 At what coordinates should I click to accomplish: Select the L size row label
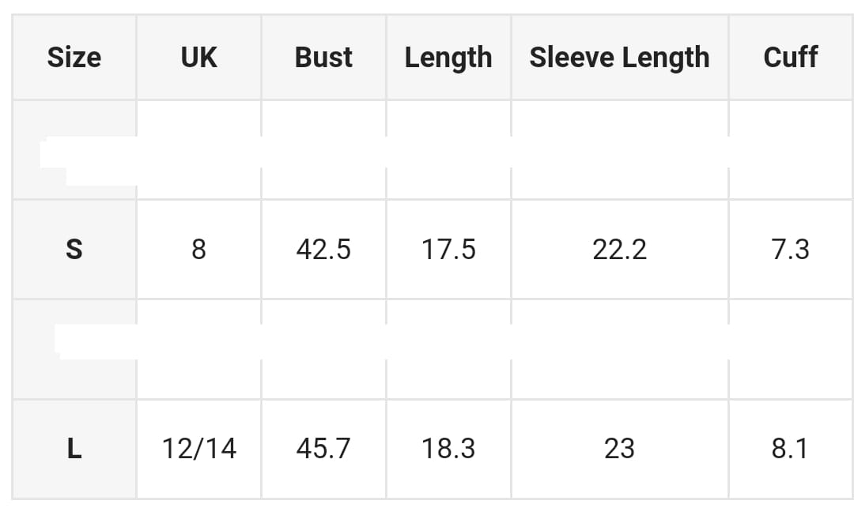74,449
